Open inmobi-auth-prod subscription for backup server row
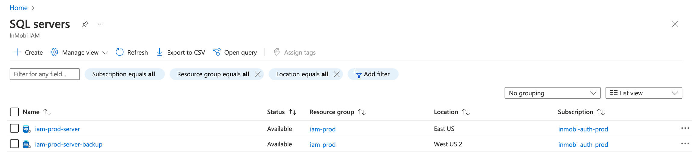The width and height of the screenshot is (692, 167). coord(583,144)
